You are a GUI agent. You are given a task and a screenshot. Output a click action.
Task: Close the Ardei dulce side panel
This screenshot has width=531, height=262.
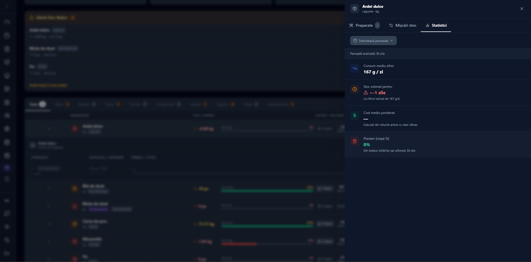point(522,9)
